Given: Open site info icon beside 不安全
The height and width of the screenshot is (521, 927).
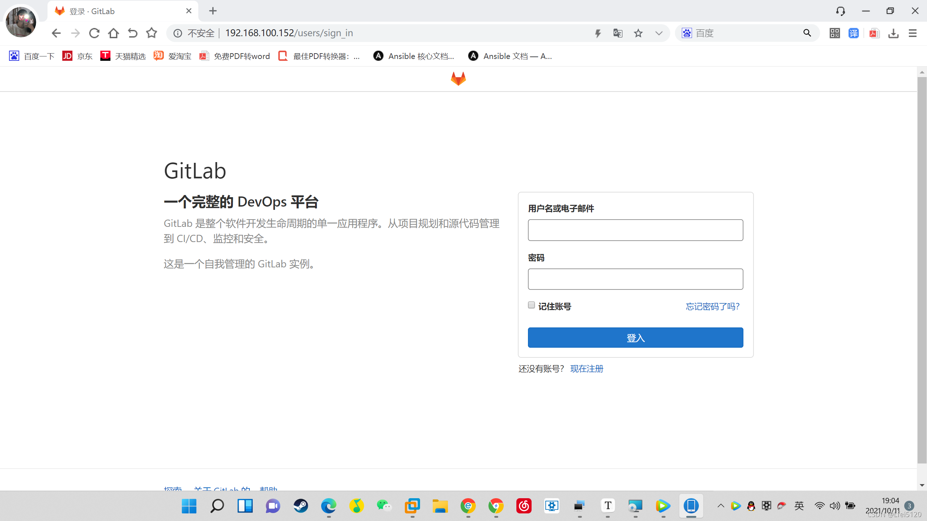Looking at the screenshot, I should pos(177,33).
